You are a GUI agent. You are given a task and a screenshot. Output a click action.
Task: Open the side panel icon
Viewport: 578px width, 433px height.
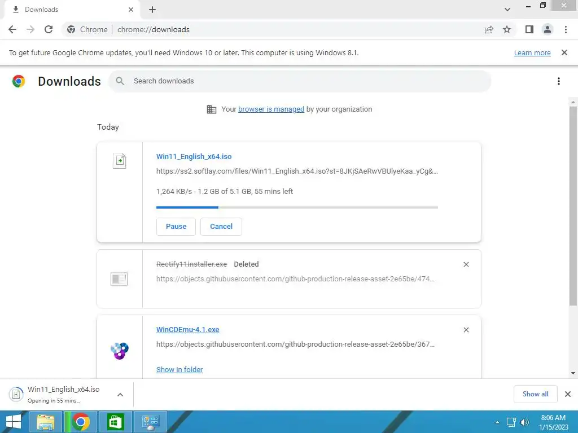[529, 29]
